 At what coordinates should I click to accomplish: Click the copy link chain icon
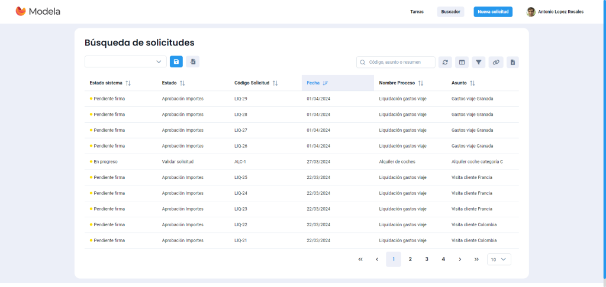496,62
